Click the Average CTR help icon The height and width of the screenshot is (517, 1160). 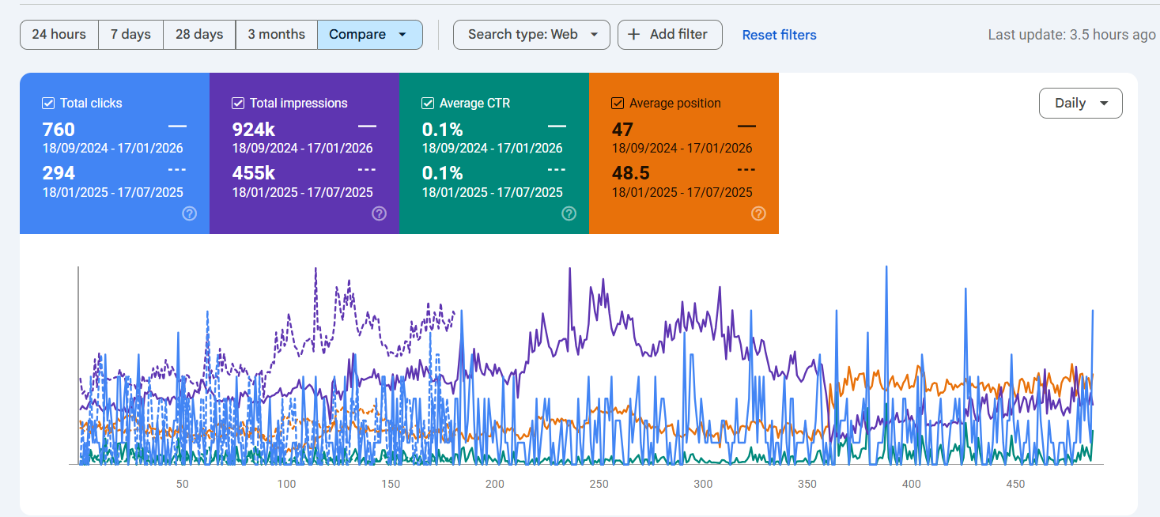pos(569,213)
